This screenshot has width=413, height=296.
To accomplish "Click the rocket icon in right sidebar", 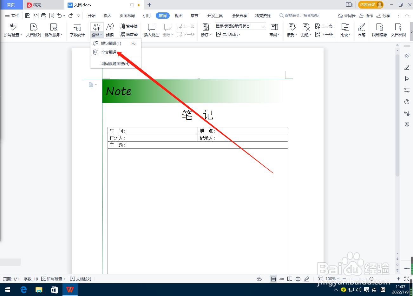I will pyautogui.click(x=407, y=56).
